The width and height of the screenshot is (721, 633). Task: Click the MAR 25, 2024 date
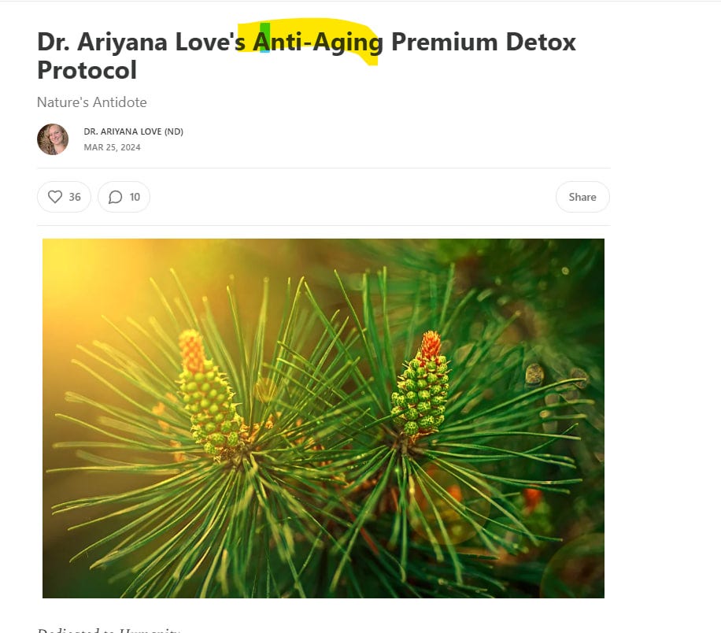[x=113, y=147]
